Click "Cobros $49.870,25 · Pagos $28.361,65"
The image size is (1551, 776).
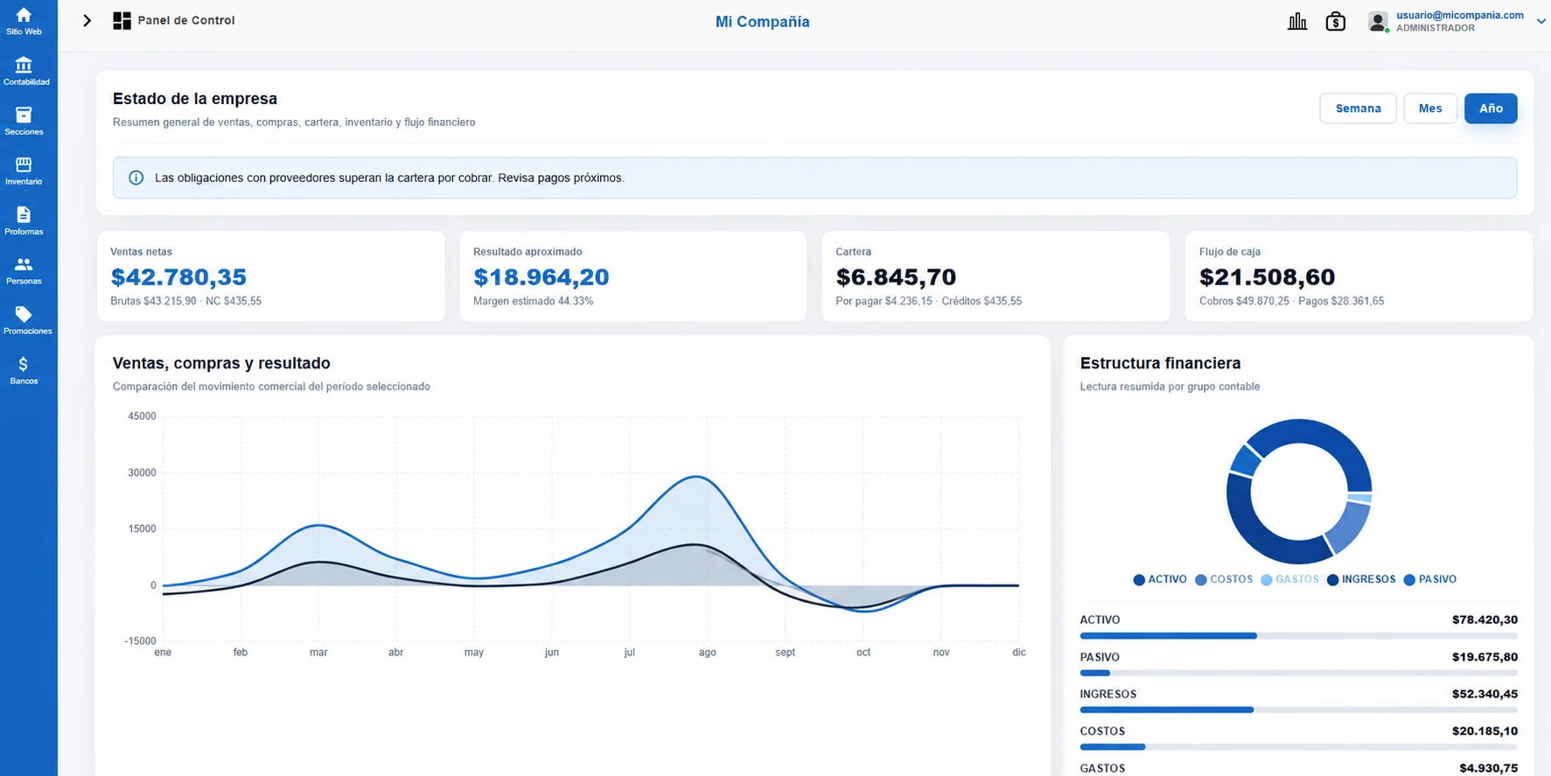coord(1291,301)
